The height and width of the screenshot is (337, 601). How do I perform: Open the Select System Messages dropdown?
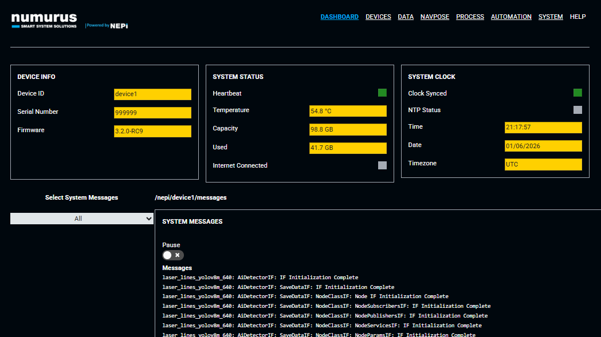click(82, 219)
